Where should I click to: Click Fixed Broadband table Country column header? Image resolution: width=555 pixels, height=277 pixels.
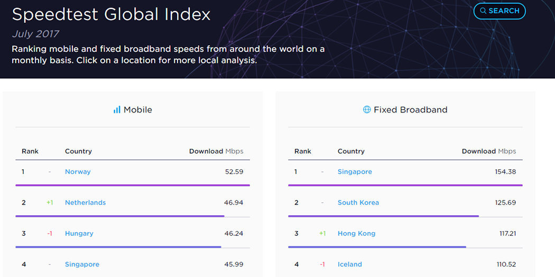point(351,151)
